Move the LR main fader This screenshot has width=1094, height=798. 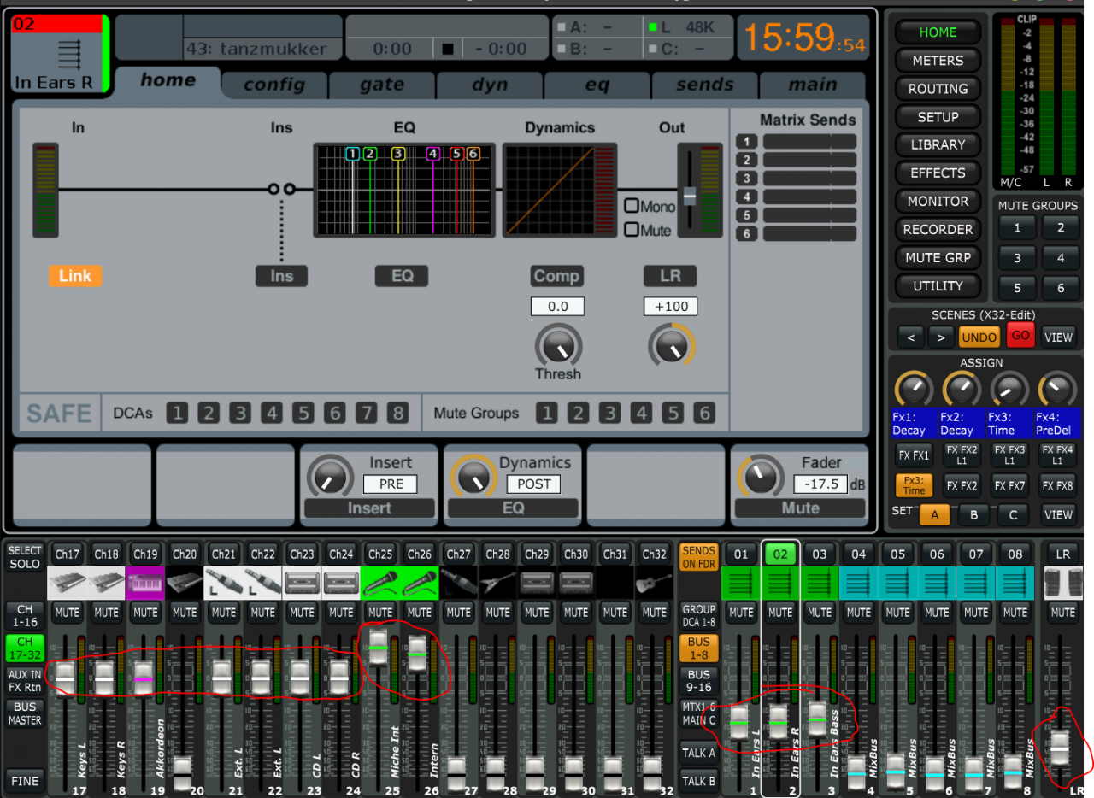(x=1060, y=748)
